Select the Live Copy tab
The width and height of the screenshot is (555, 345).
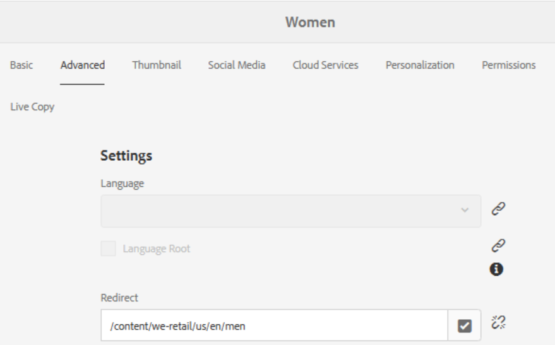click(32, 107)
